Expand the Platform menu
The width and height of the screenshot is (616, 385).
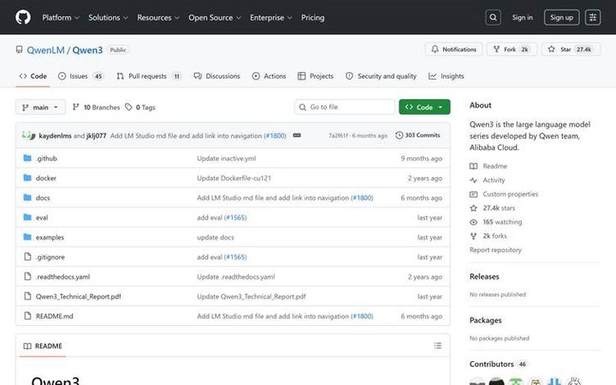point(61,17)
